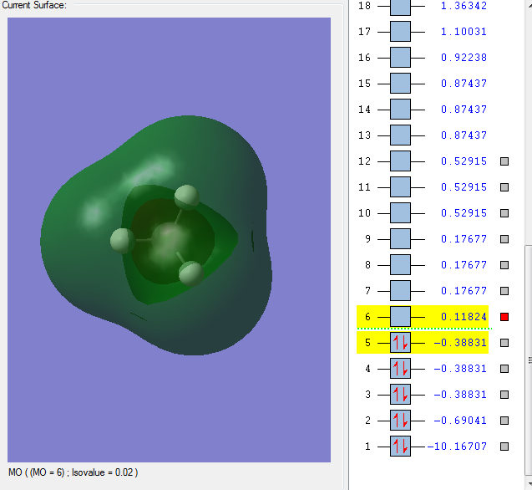Toggle surface marker for MO 11
532x490 pixels.
[x=504, y=187]
